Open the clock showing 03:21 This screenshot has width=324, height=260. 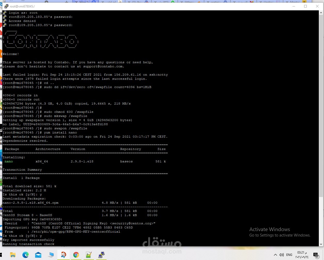pyautogui.click(x=302, y=255)
